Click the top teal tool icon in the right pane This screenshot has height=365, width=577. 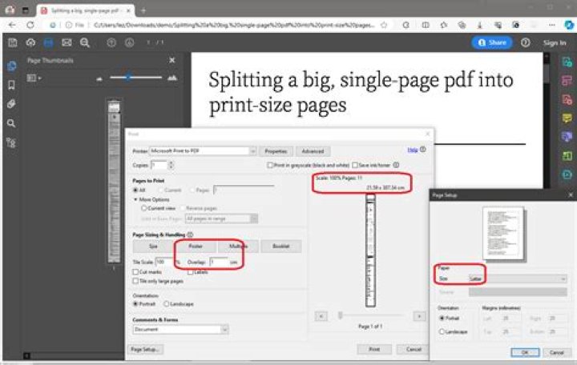(x=567, y=62)
